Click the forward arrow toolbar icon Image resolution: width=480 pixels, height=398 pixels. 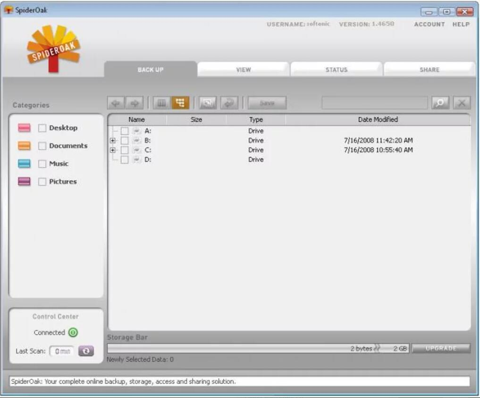[x=134, y=103]
